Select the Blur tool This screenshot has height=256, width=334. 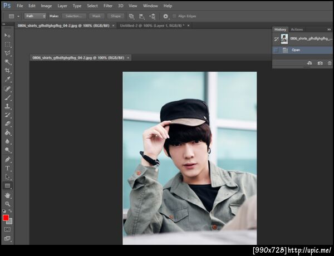[7, 141]
